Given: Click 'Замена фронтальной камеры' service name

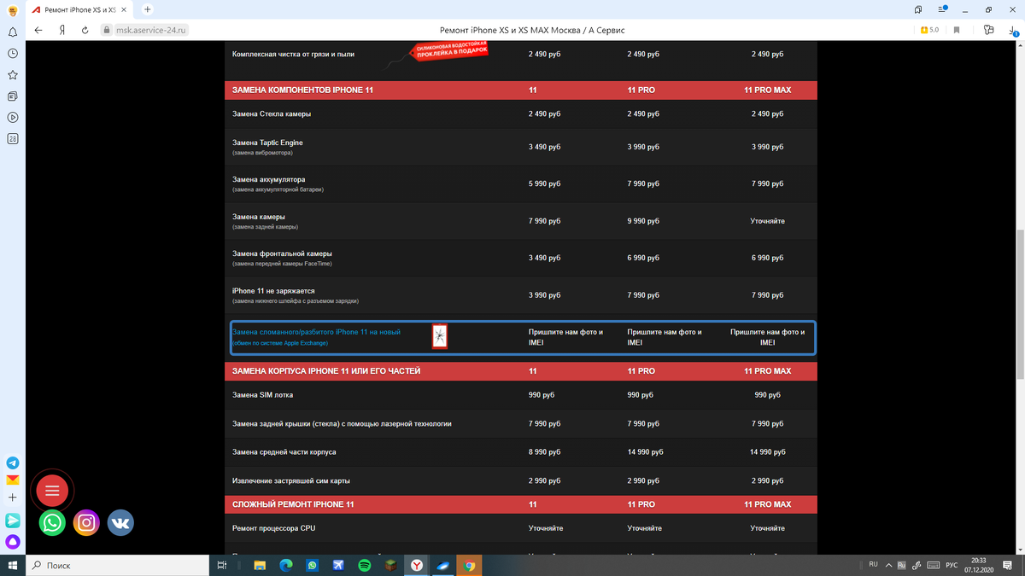Looking at the screenshot, I should click(282, 253).
